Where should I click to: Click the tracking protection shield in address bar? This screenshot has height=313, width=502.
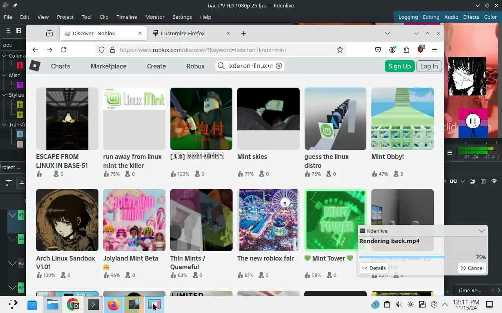point(102,50)
